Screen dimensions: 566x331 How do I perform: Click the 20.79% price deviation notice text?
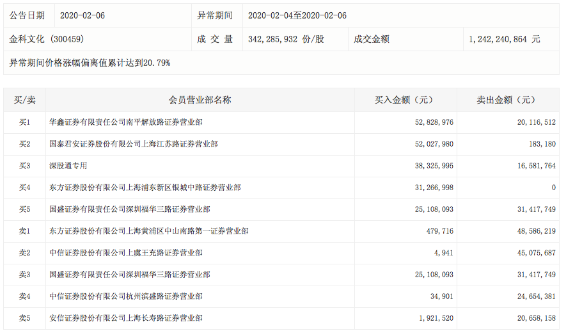tap(90, 63)
